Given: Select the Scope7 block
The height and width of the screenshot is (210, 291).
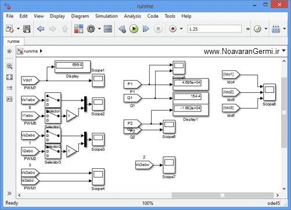Looking at the screenshot, I should [x=169, y=165].
